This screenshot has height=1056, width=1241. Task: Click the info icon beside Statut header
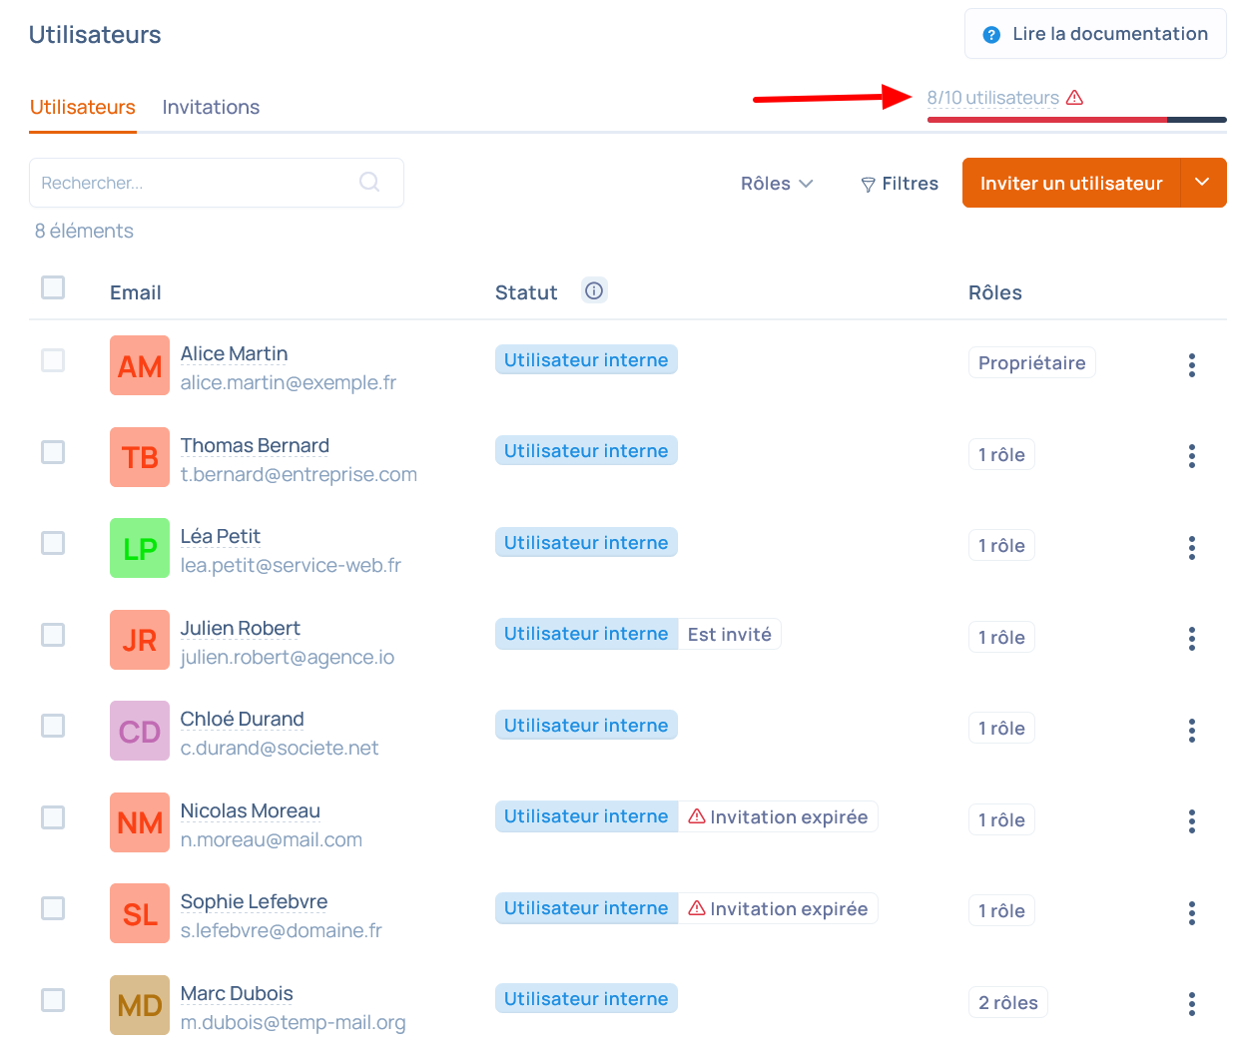594,290
